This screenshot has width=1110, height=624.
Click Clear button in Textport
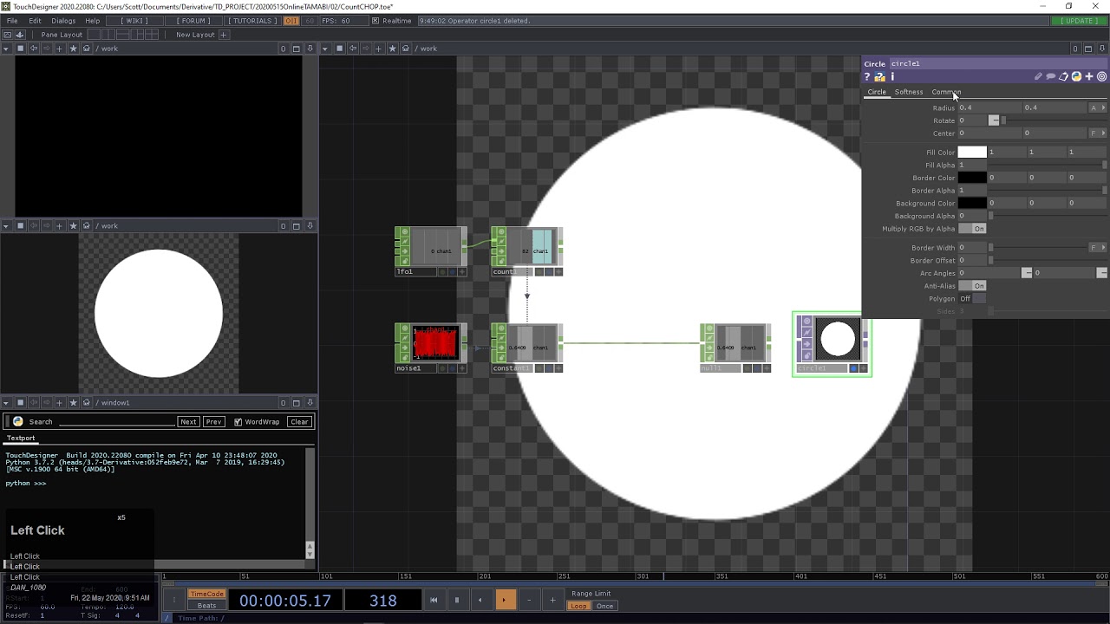click(x=299, y=422)
